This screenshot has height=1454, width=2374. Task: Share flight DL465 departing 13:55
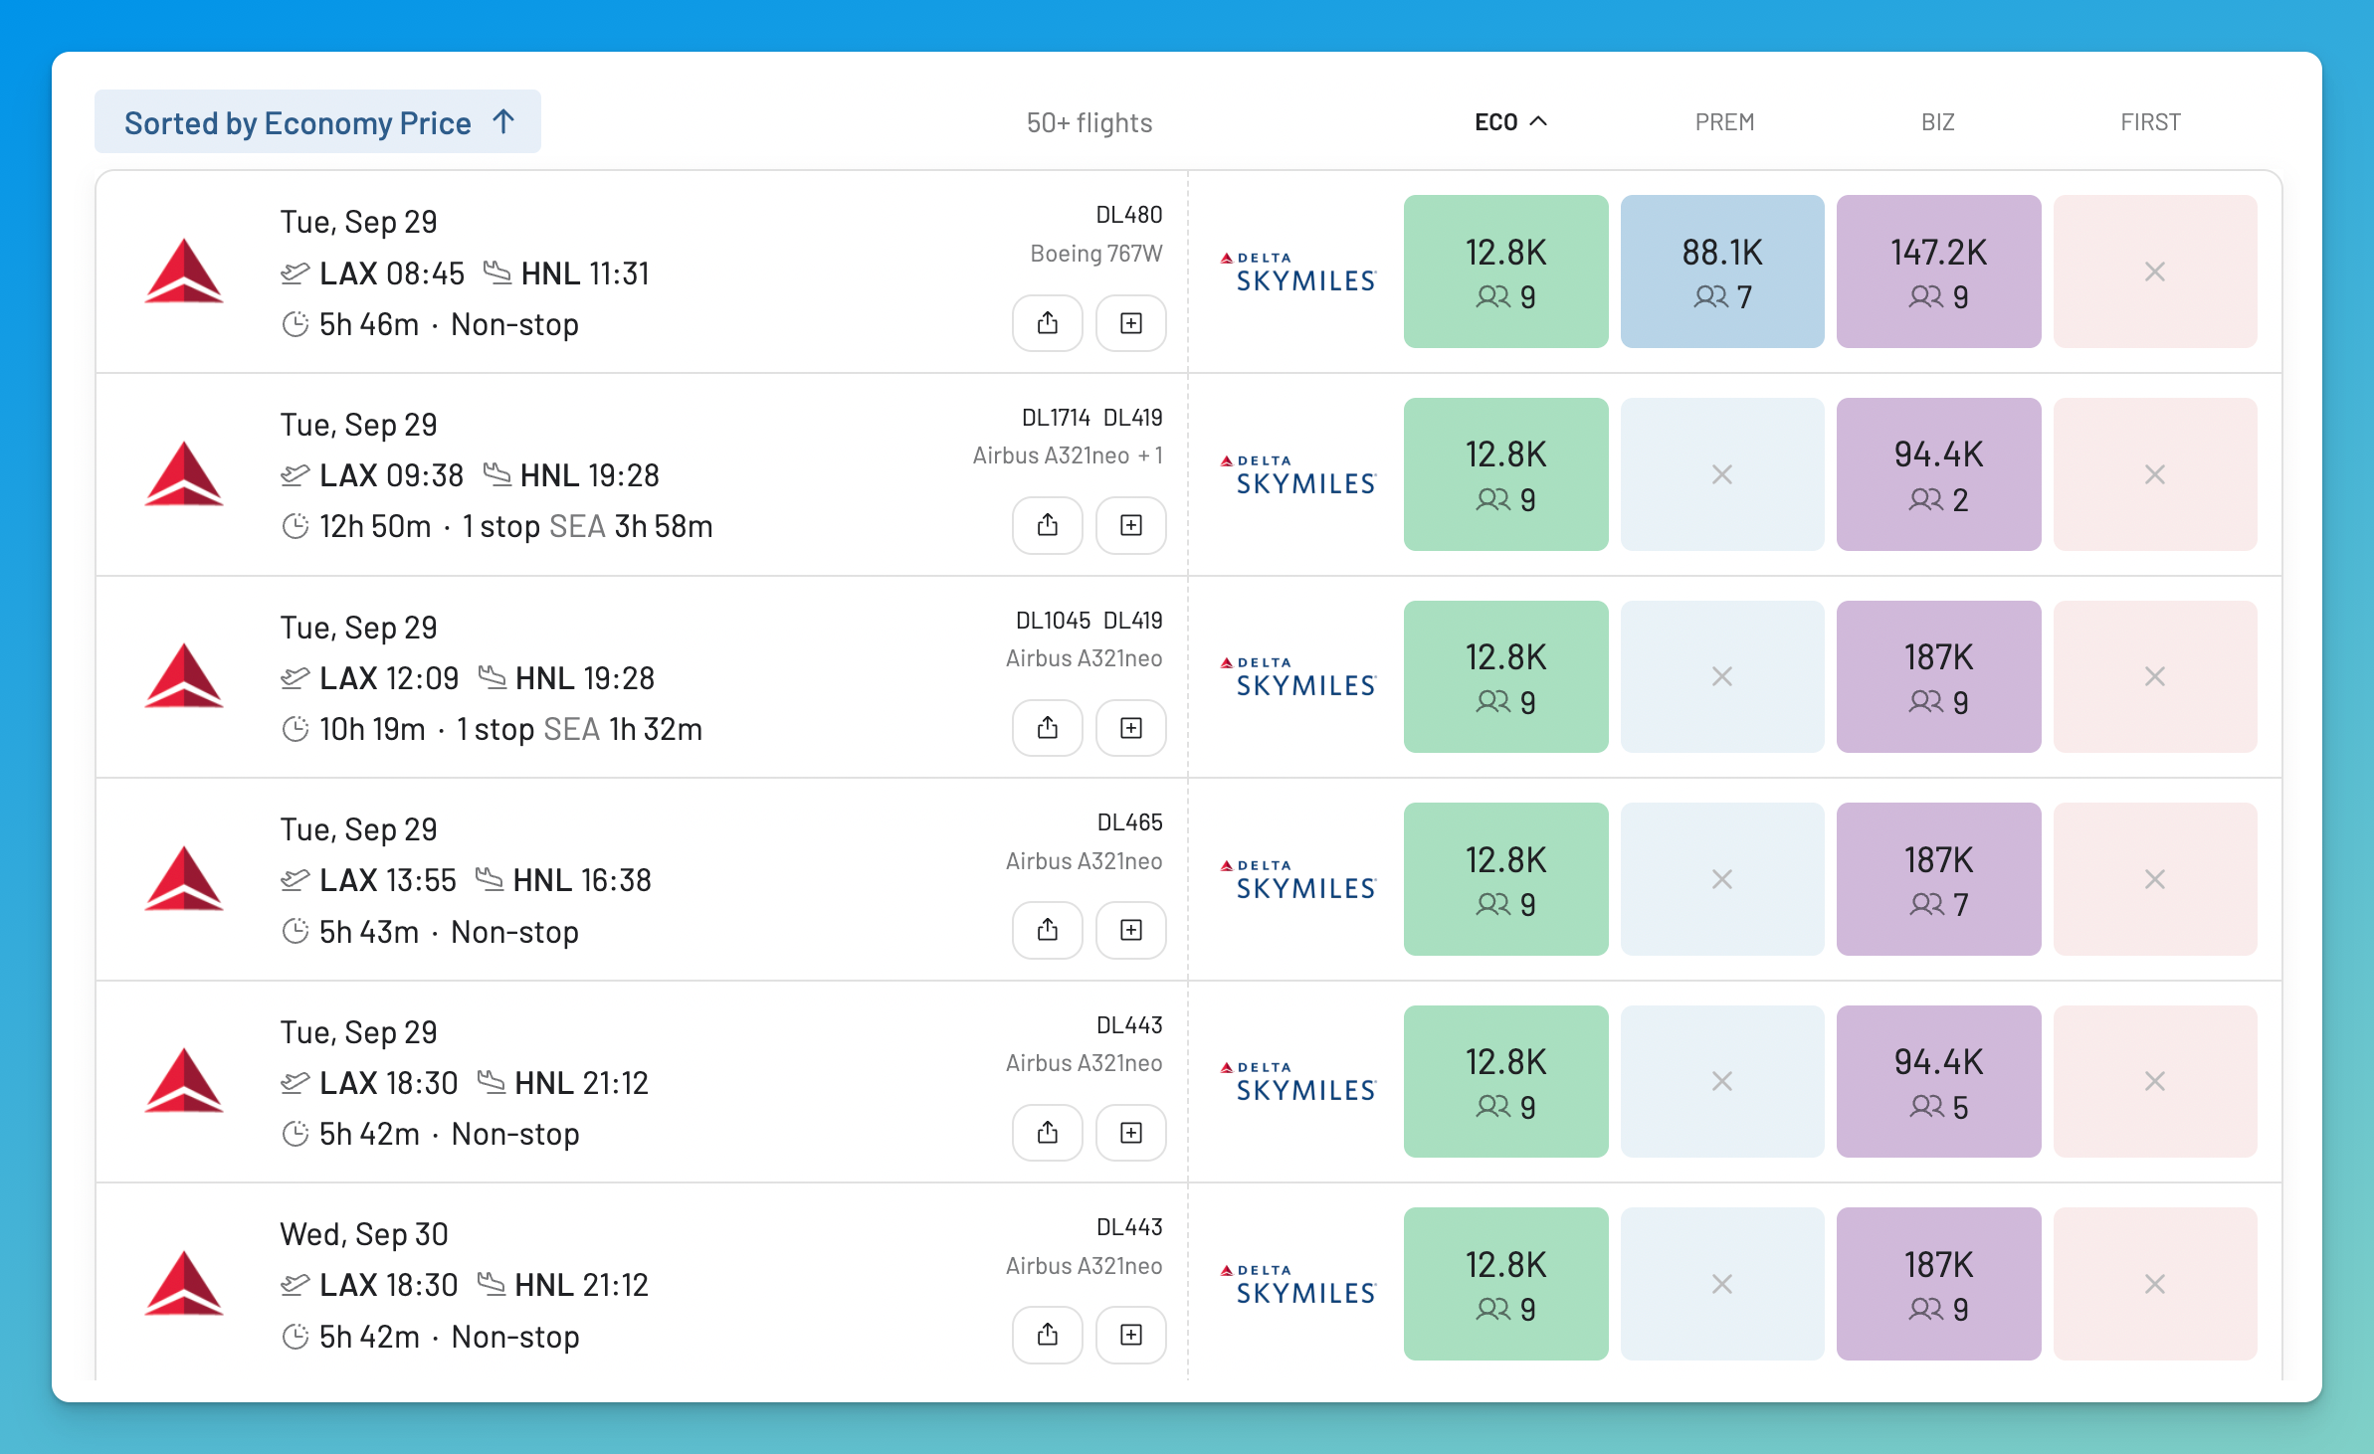coord(1047,930)
